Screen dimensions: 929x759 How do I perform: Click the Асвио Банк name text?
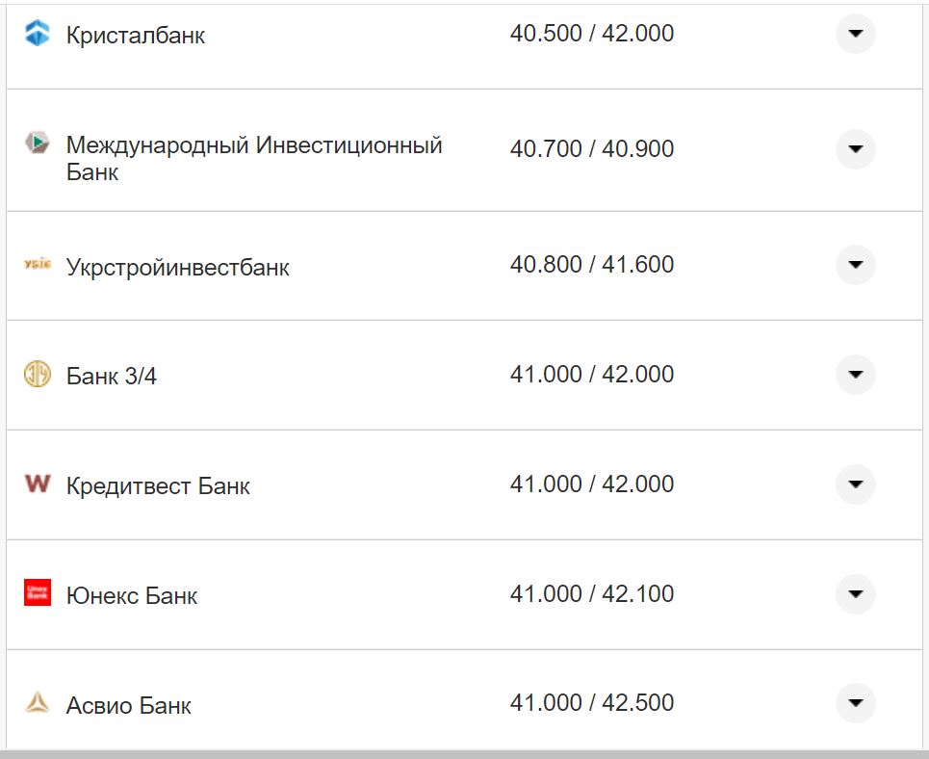126,705
